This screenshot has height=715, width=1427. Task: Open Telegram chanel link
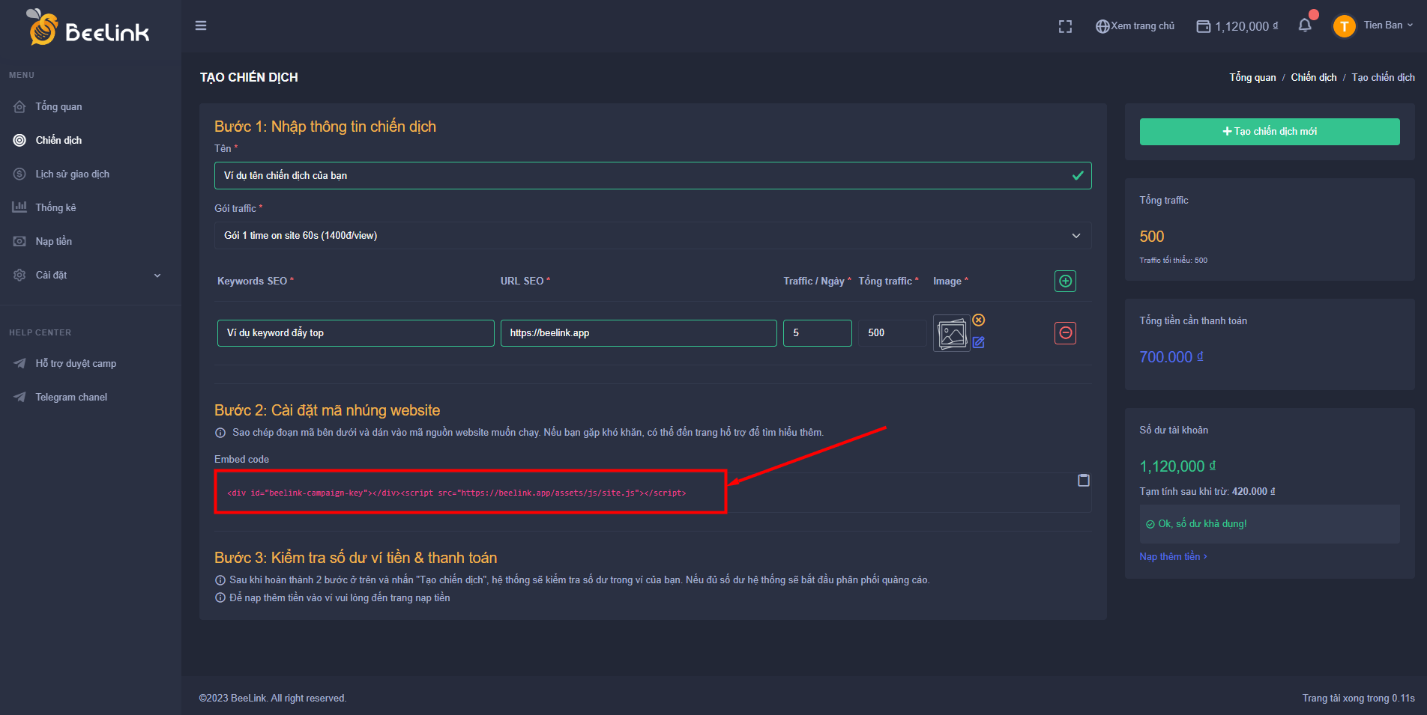(71, 397)
